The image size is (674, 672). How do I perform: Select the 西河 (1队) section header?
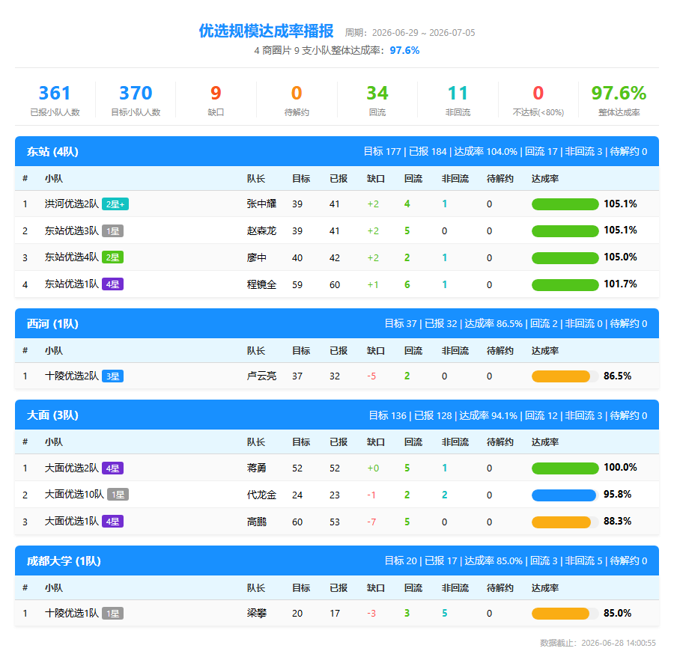pos(337,323)
